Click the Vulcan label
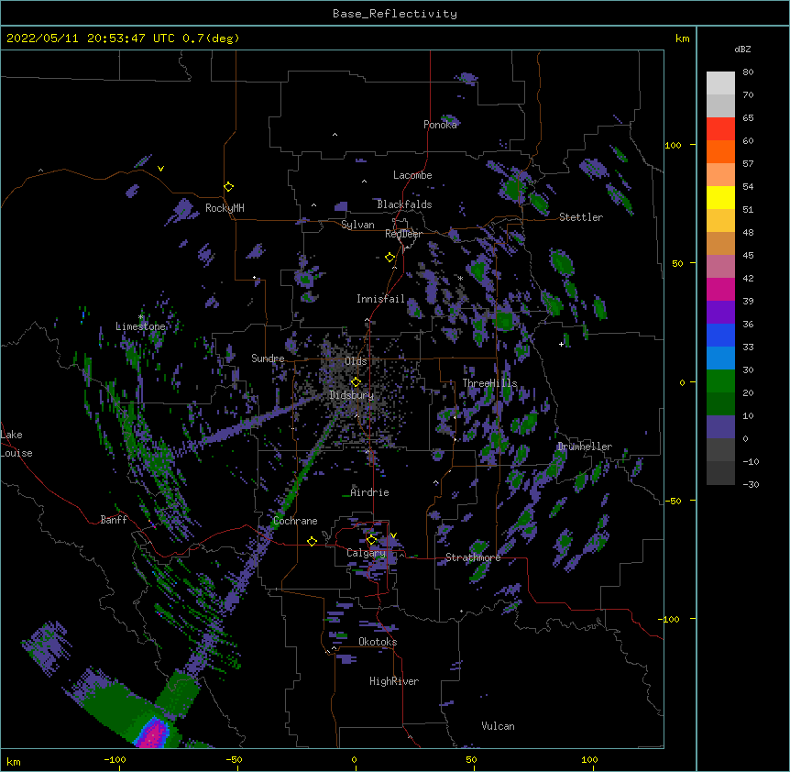This screenshot has height=772, width=790. [x=498, y=726]
